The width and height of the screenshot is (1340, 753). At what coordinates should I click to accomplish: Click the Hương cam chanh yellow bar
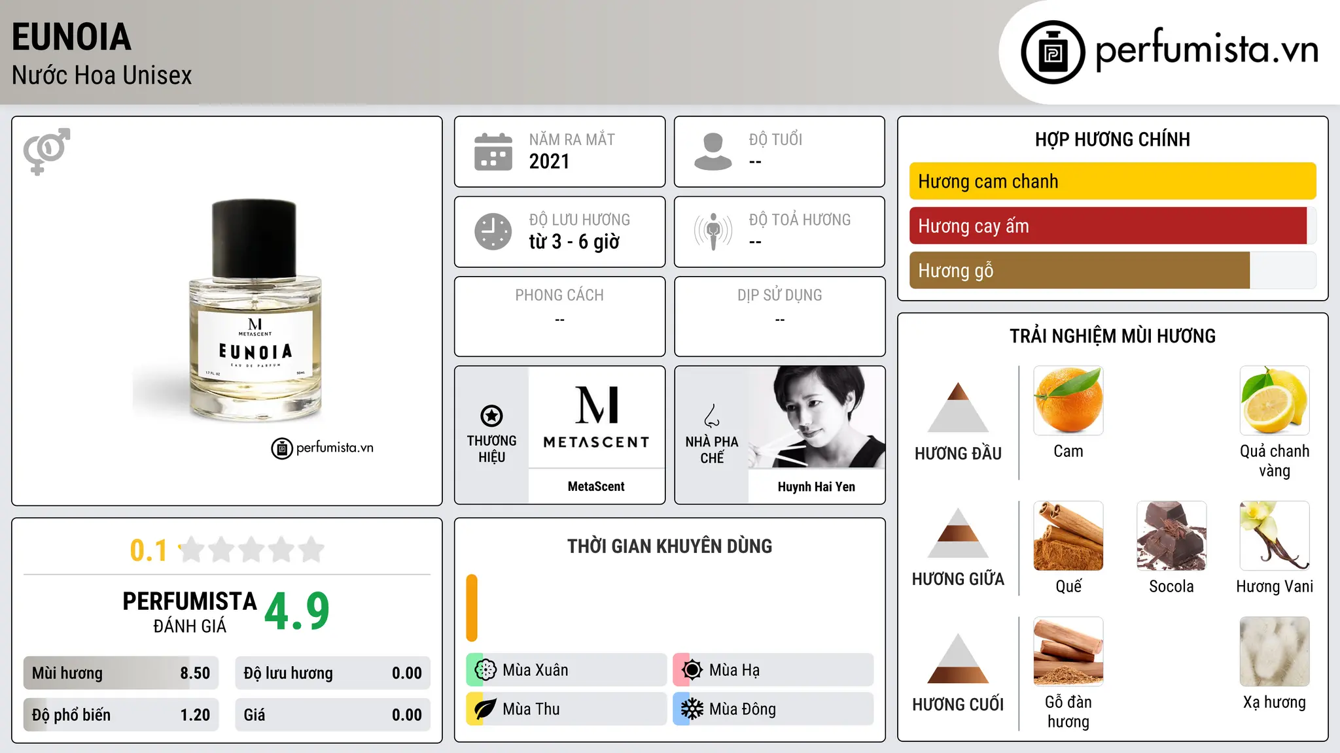(1112, 181)
